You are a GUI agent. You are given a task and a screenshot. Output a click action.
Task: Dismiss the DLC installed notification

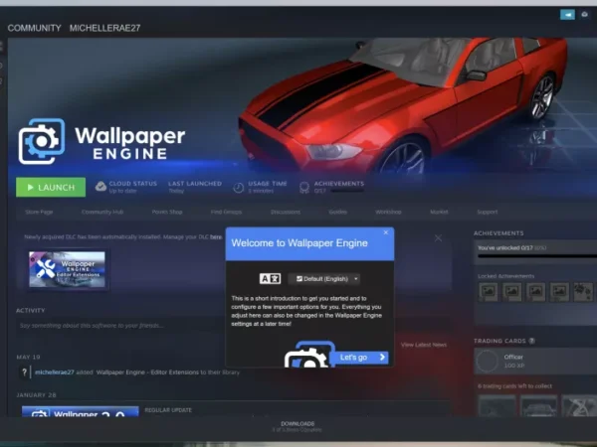pos(438,238)
